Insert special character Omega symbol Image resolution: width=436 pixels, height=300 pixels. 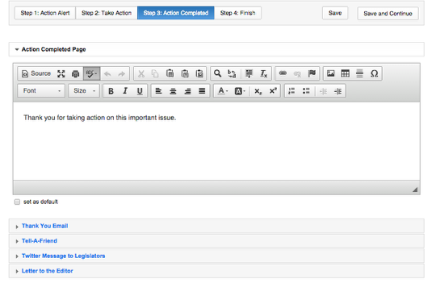click(x=374, y=73)
